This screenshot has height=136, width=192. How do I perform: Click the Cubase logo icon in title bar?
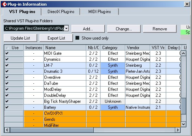coord(5,4)
